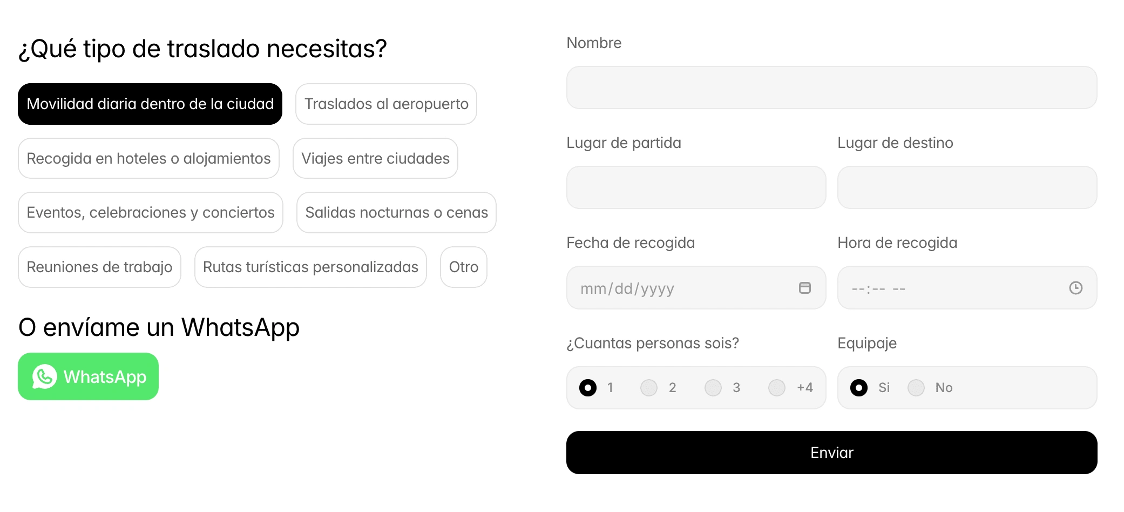Select the Otro transfer type
The height and width of the screenshot is (512, 1124).
[464, 267]
